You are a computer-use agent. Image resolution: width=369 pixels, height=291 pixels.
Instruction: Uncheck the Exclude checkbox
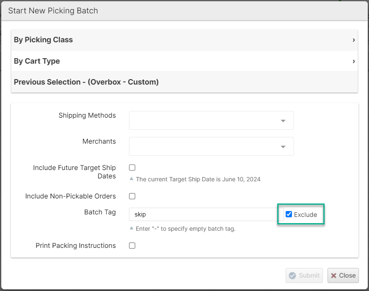[289, 214]
